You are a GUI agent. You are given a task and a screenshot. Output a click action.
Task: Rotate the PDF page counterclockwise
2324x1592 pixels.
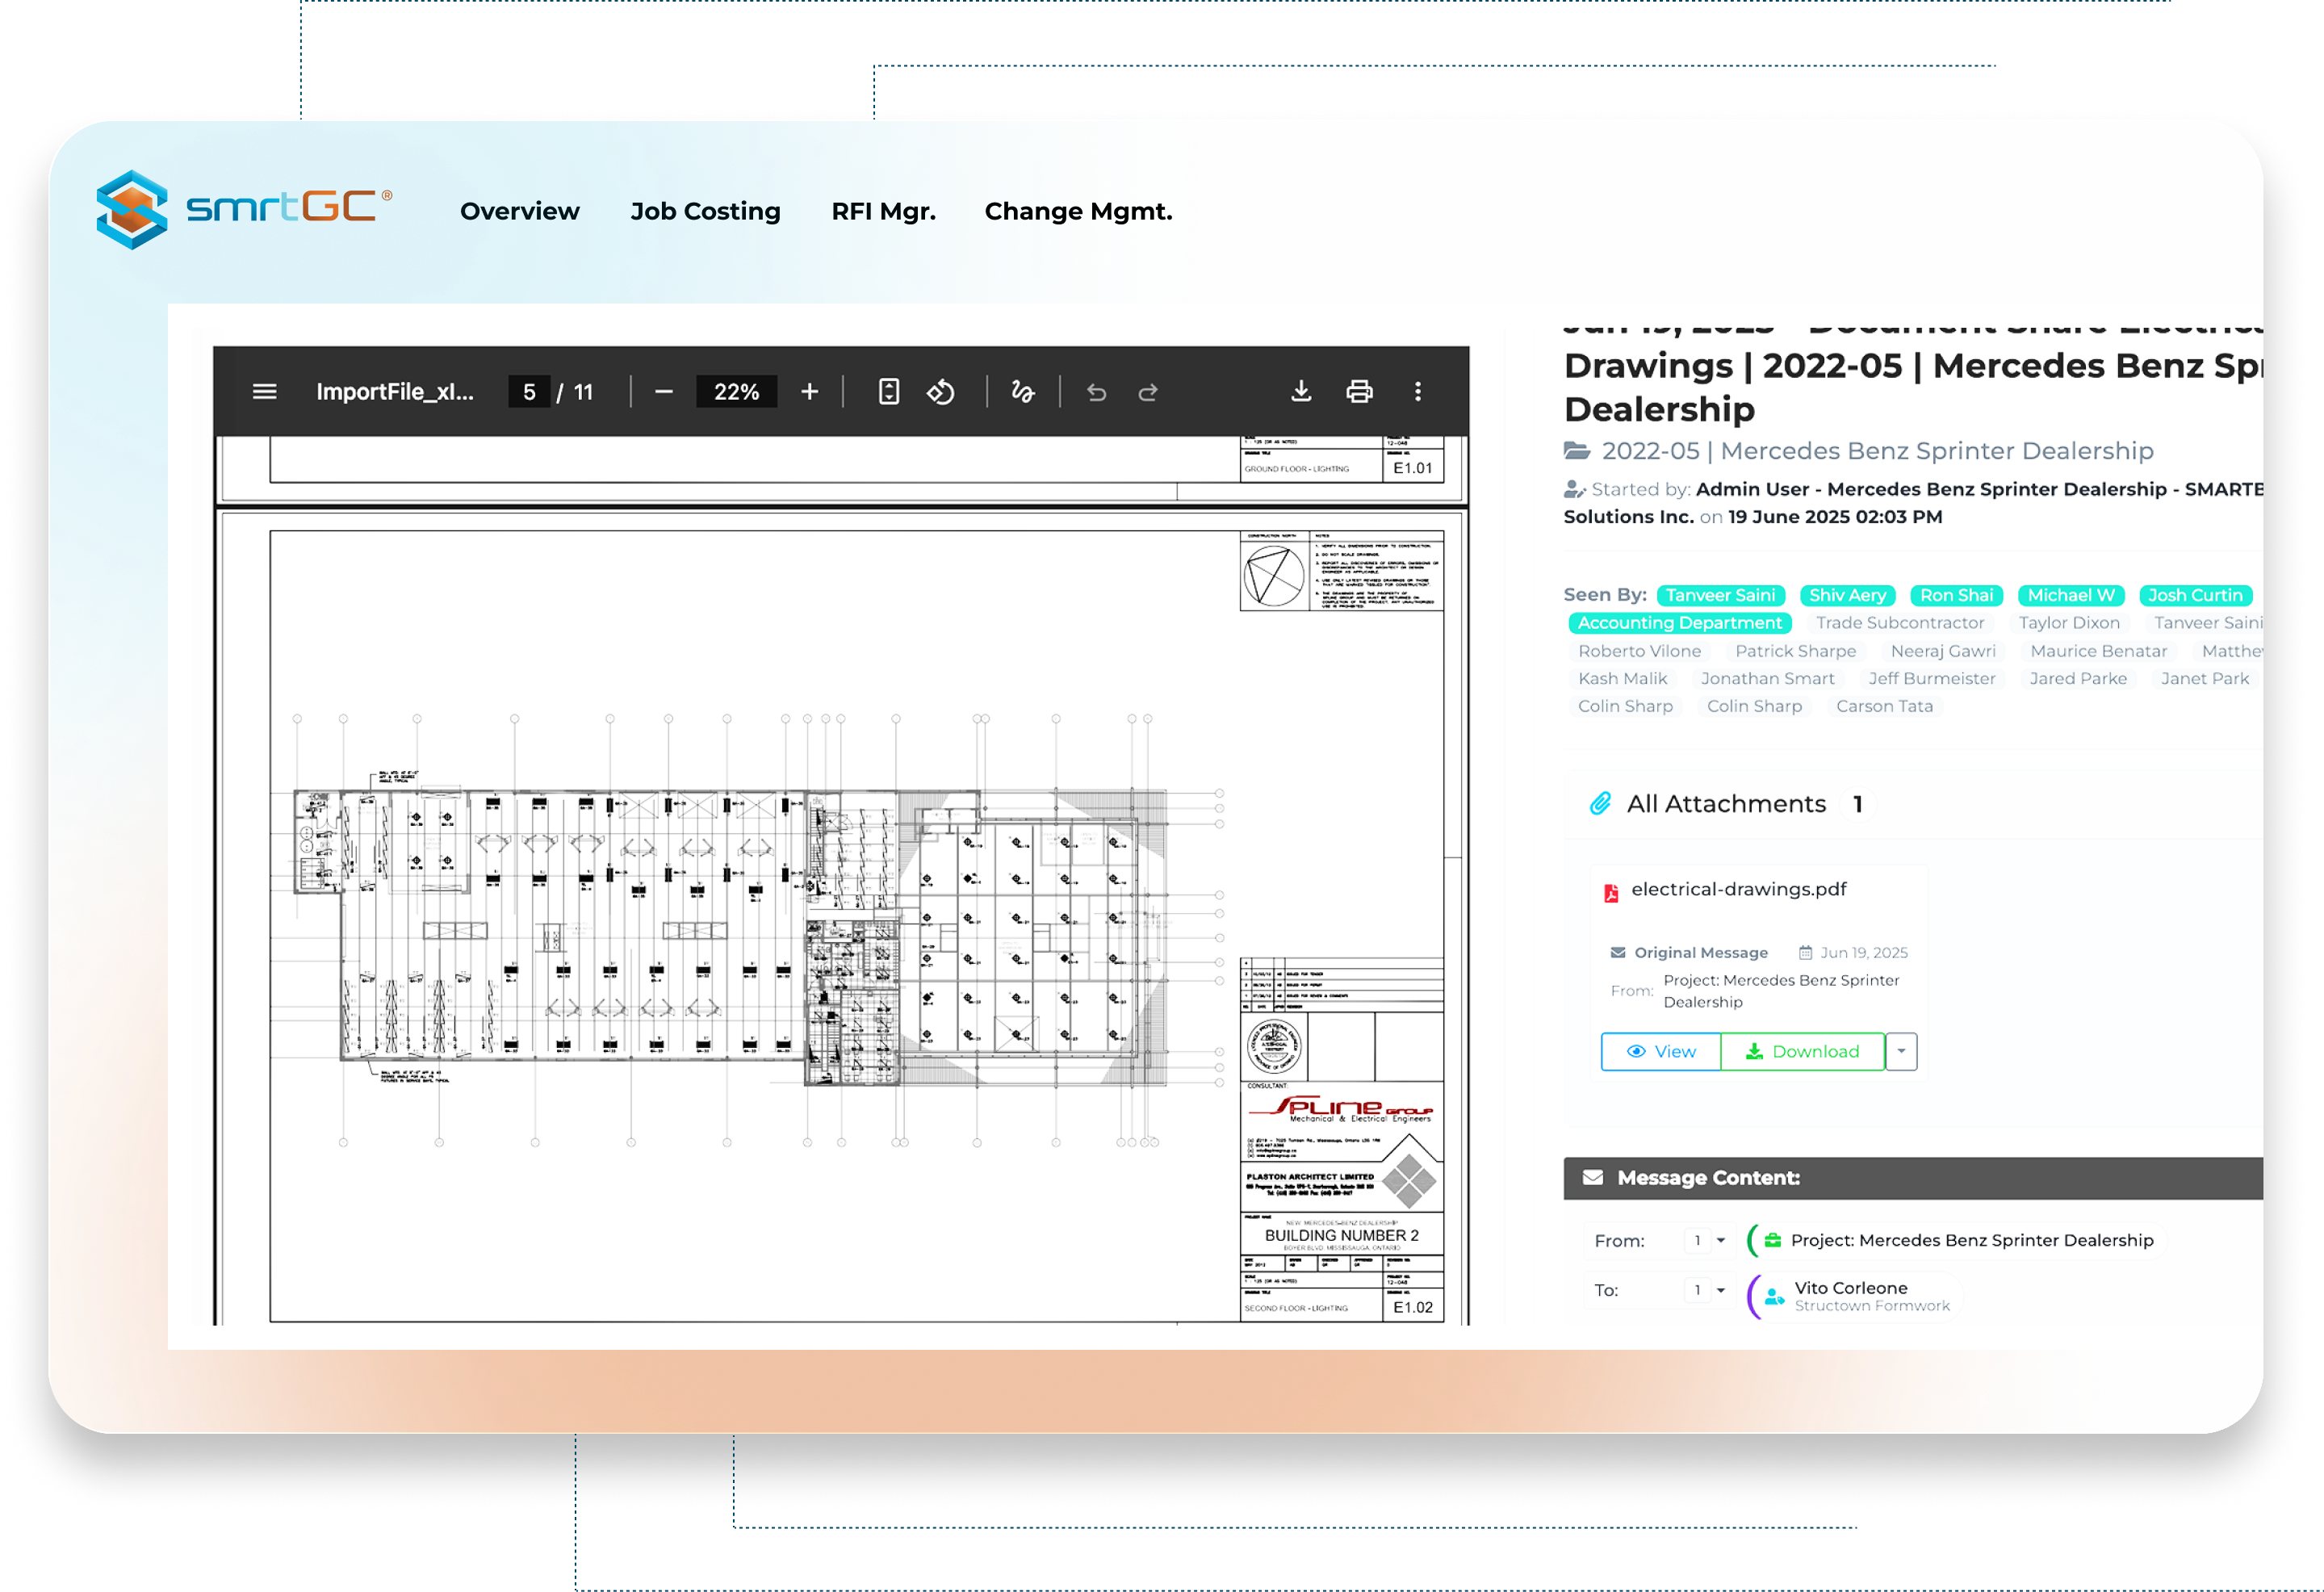[x=941, y=392]
